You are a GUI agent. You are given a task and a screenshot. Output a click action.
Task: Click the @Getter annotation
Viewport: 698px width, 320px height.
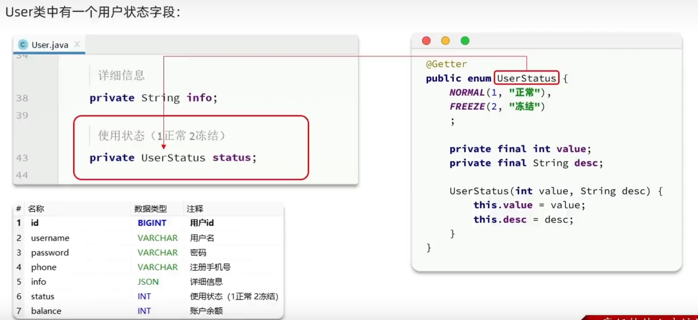click(446, 64)
